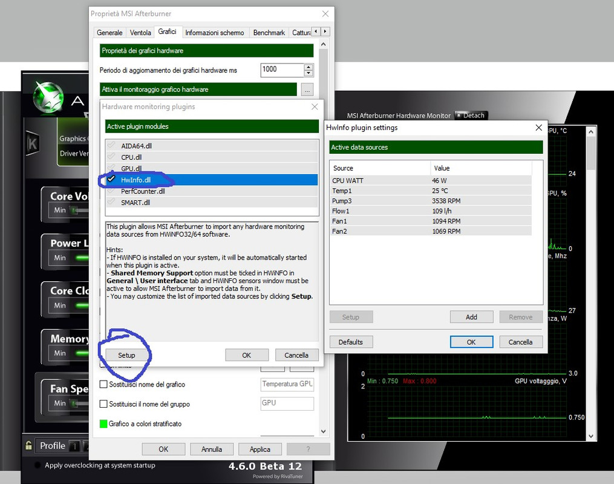Switch to the Ventola tab
Screen dimensions: 614x484
click(x=140, y=33)
